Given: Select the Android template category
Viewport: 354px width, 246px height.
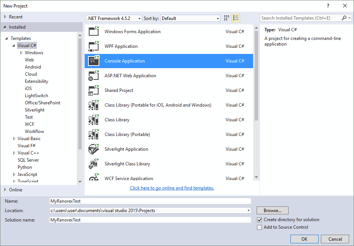Looking at the screenshot, I should click(33, 67).
